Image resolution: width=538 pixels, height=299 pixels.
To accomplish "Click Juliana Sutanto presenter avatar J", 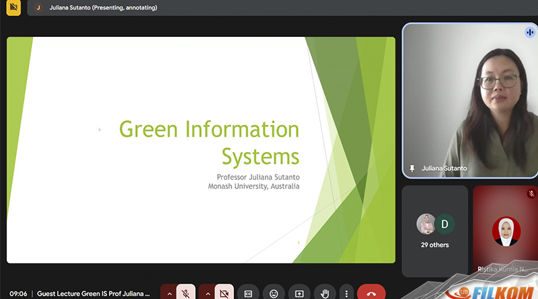I will pyautogui.click(x=38, y=7).
